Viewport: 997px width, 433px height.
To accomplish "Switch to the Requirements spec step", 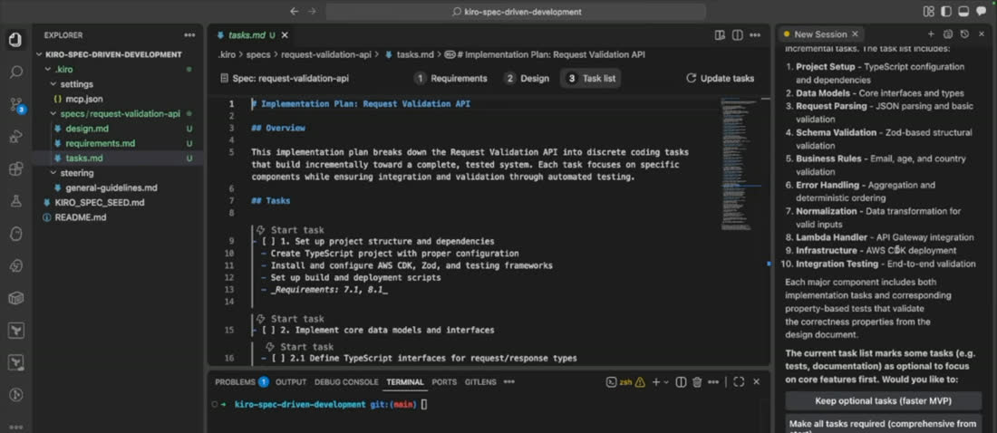I will 450,78.
